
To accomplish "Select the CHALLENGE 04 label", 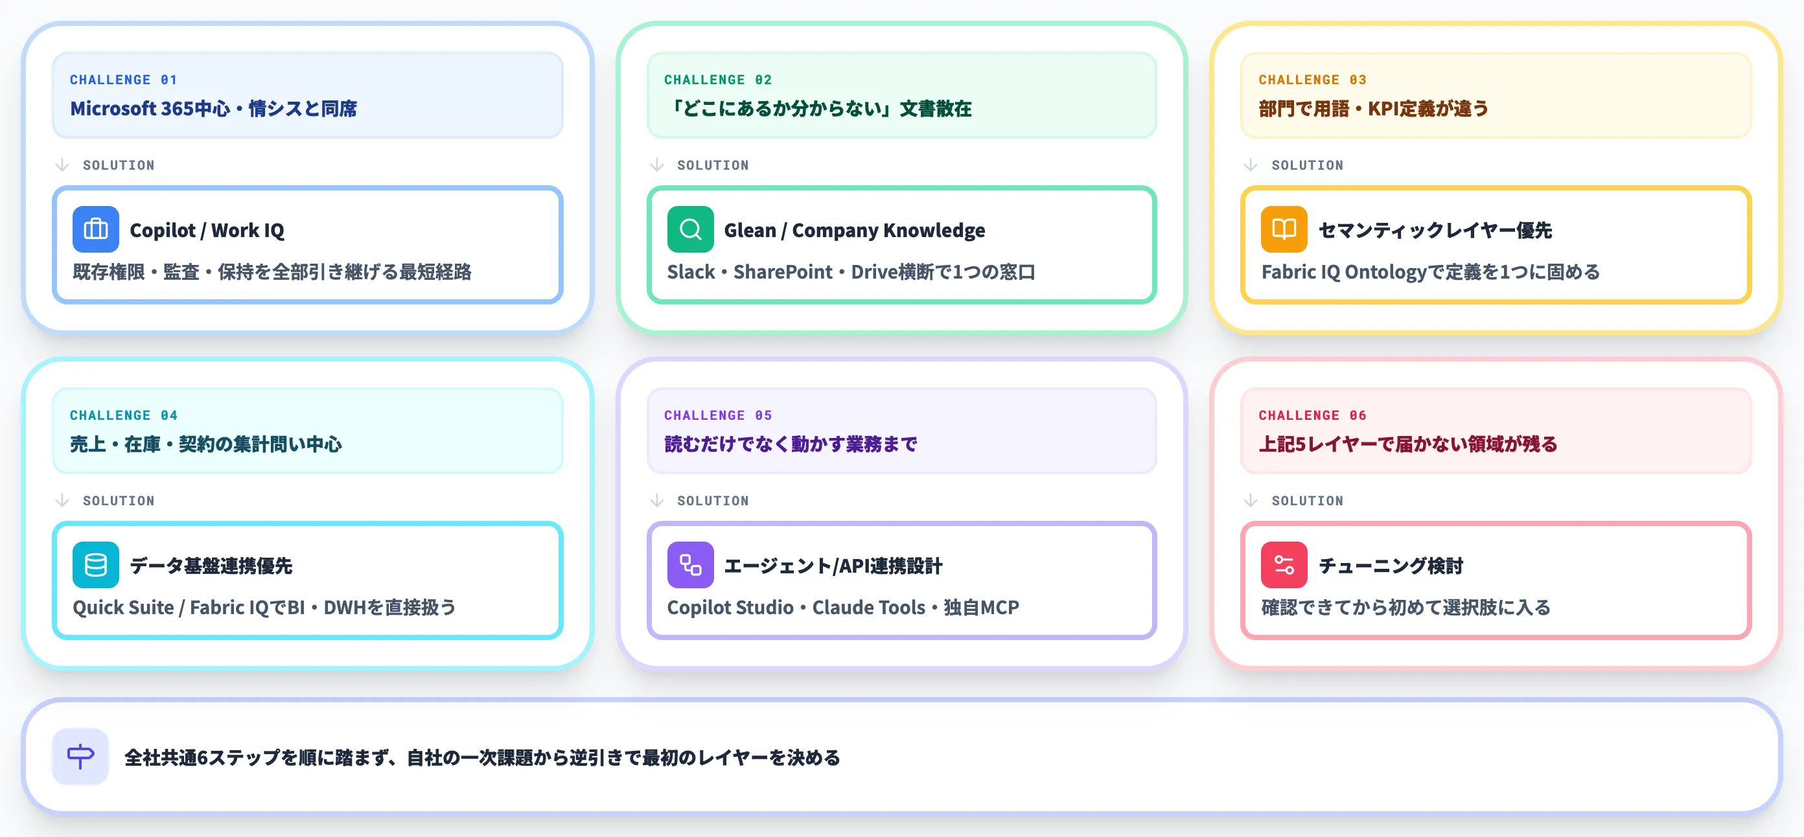I will click(123, 415).
